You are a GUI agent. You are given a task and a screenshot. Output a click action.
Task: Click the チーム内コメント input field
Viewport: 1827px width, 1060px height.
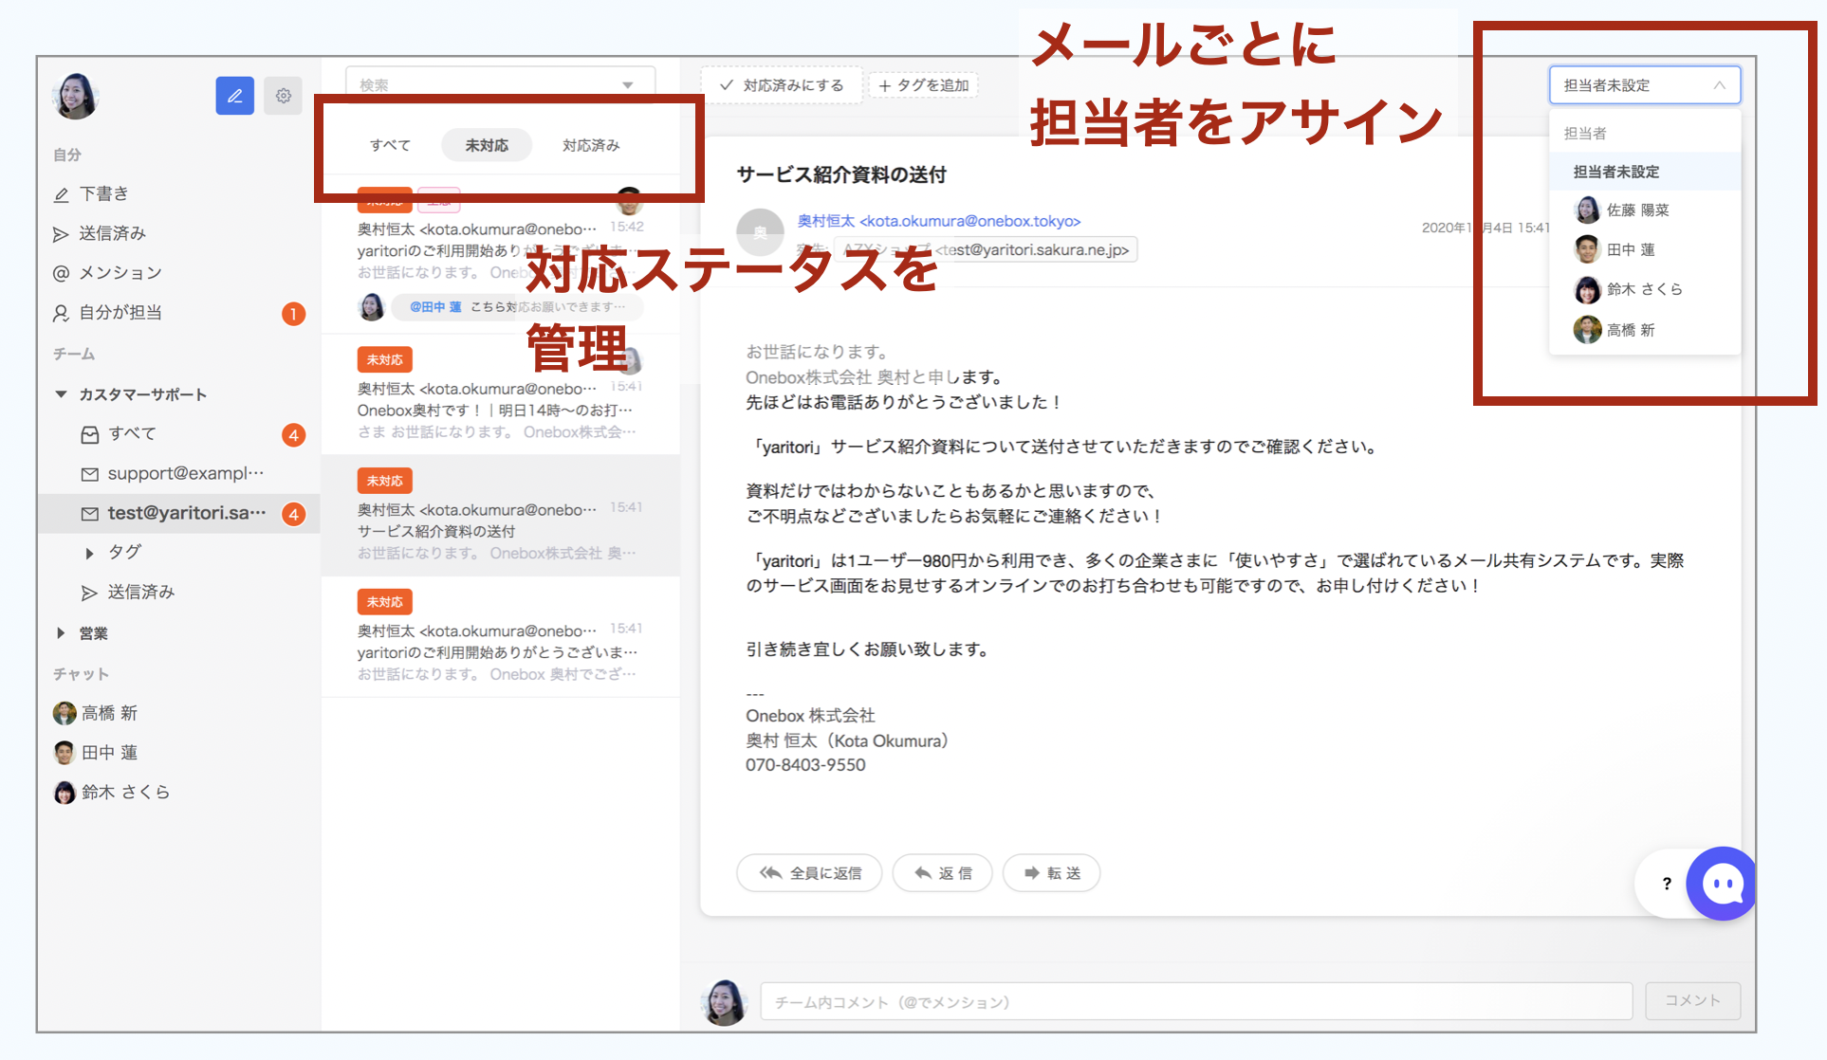[x=1195, y=1001]
